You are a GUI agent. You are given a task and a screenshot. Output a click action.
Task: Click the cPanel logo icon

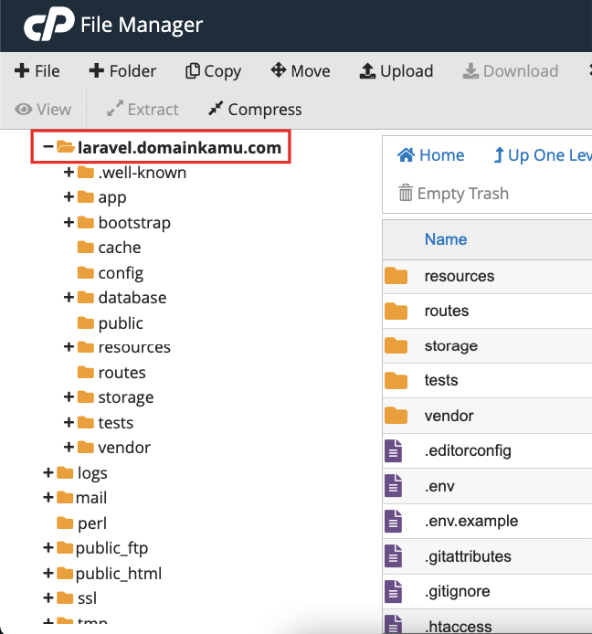pos(49,24)
